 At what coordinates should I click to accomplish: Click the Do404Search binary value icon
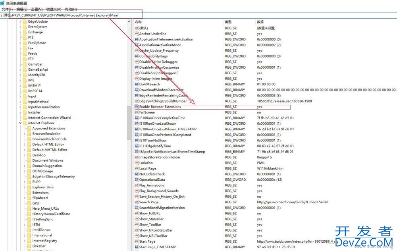[x=137, y=84]
